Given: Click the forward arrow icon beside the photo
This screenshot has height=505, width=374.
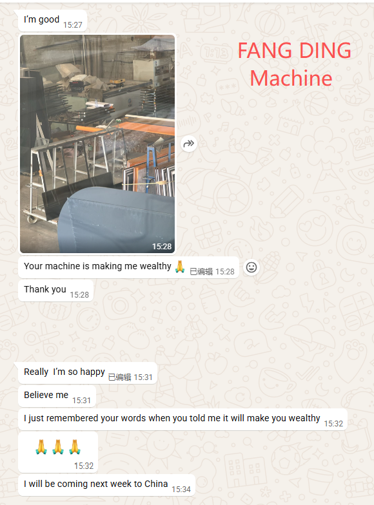Looking at the screenshot, I should tap(188, 144).
